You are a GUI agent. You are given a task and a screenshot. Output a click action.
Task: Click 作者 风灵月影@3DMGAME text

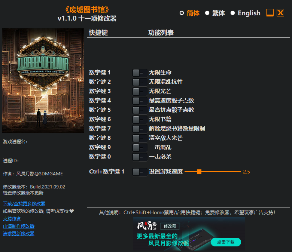[x=33, y=174]
